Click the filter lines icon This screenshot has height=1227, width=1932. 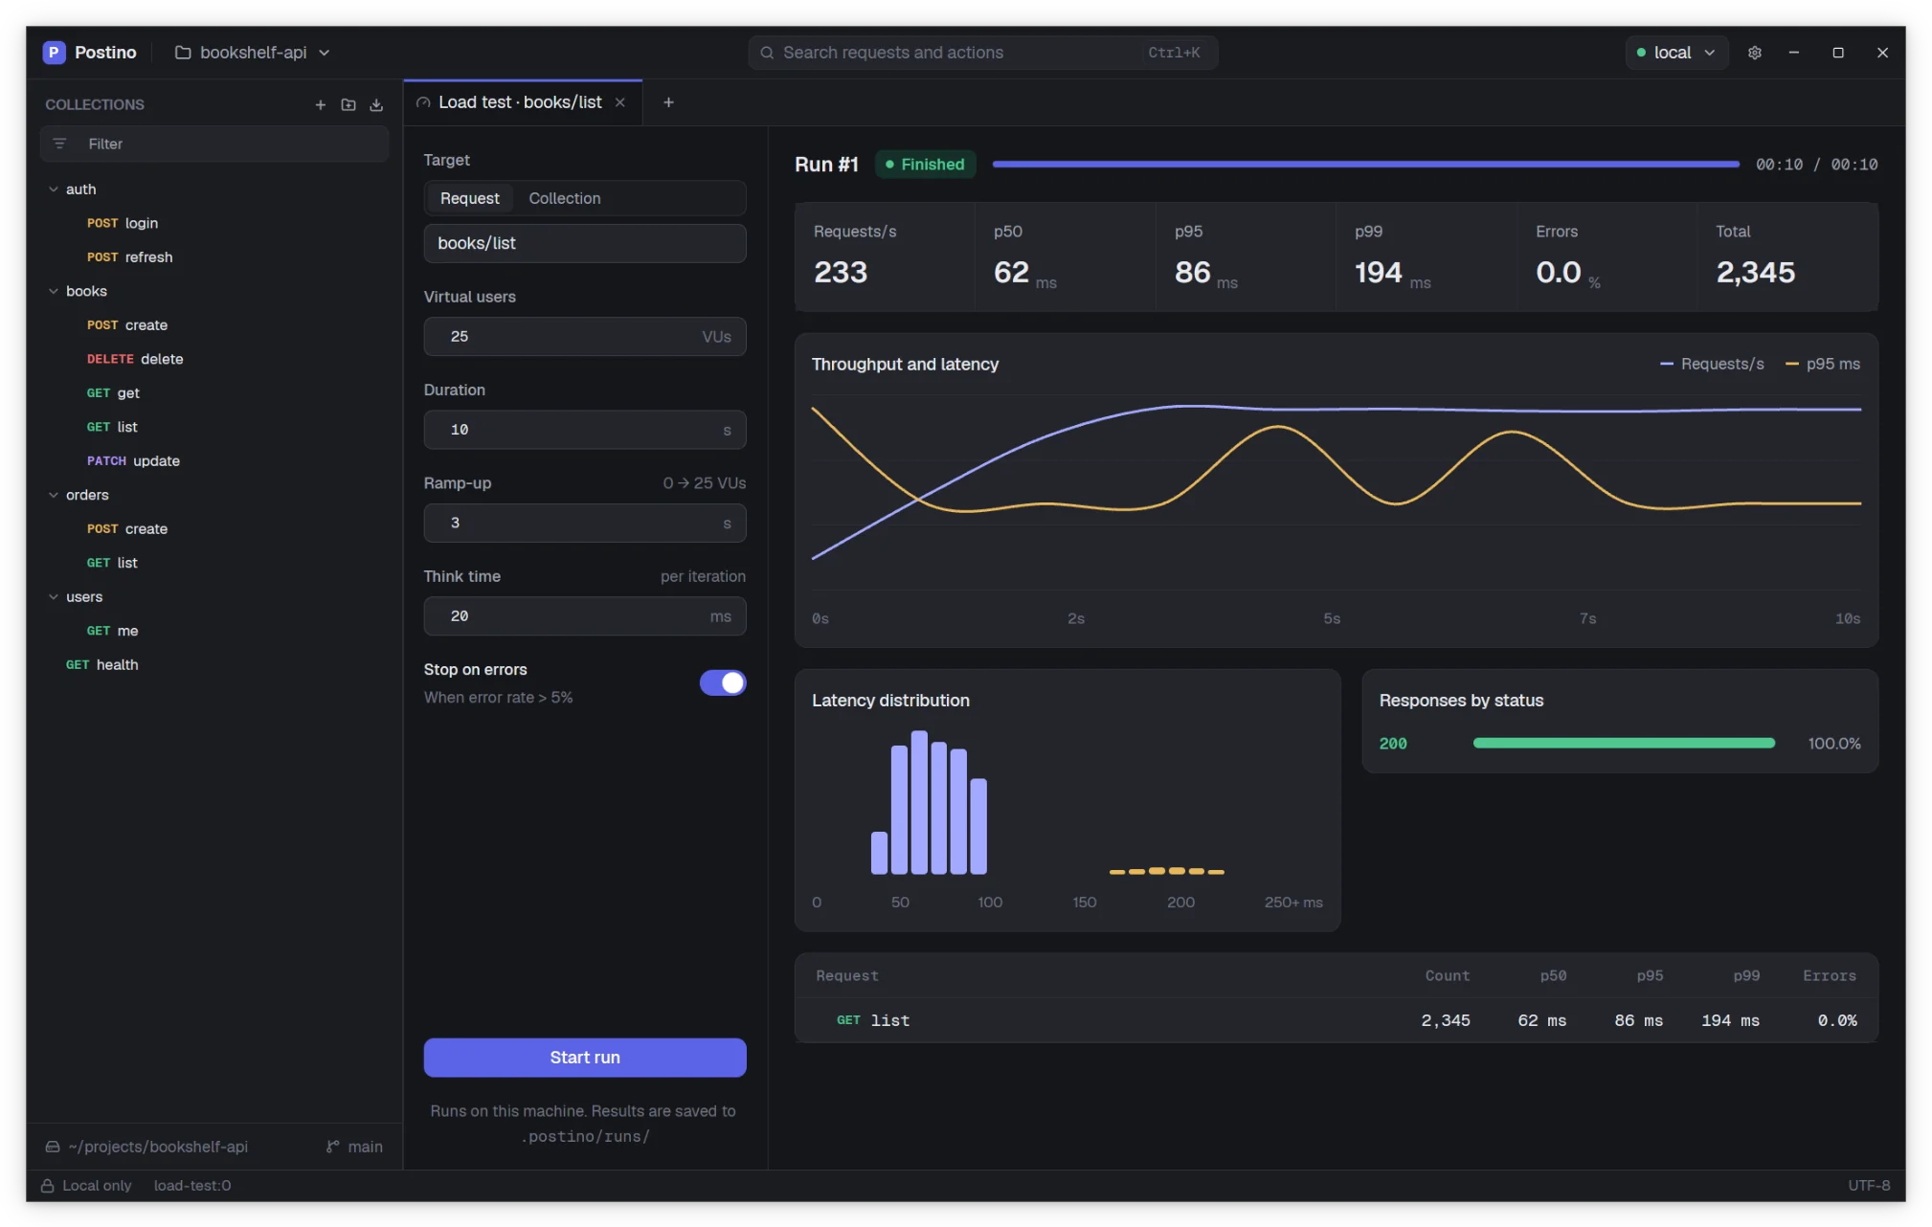point(59,144)
